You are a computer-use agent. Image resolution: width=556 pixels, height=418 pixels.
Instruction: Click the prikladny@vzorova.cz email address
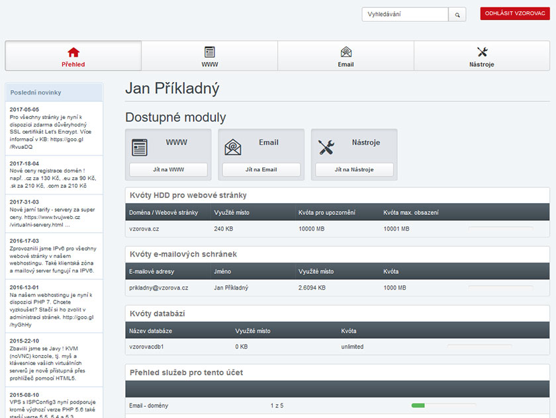(x=159, y=288)
